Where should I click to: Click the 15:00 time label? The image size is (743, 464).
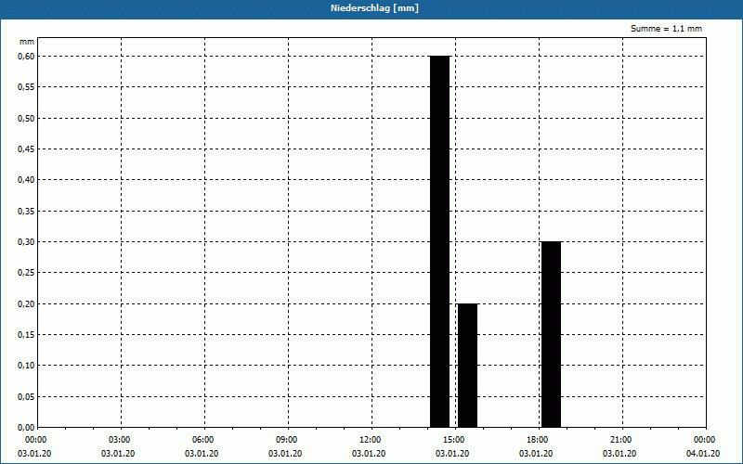tap(455, 440)
